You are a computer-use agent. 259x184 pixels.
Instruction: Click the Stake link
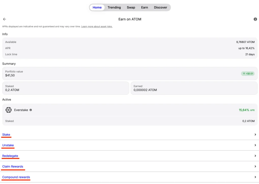coord(6,134)
